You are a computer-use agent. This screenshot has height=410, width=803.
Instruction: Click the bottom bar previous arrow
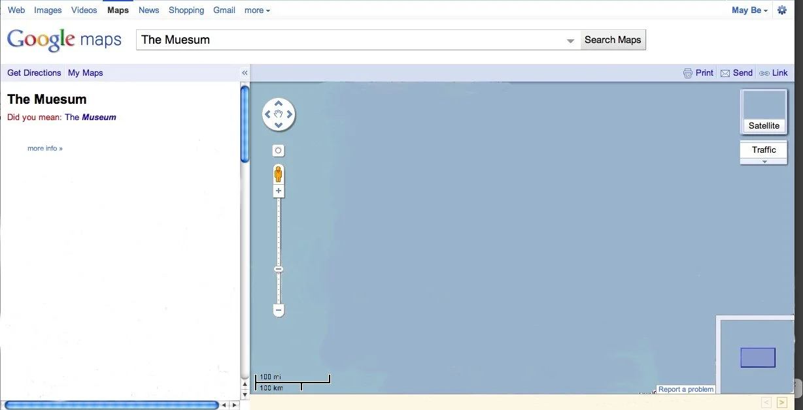point(767,403)
